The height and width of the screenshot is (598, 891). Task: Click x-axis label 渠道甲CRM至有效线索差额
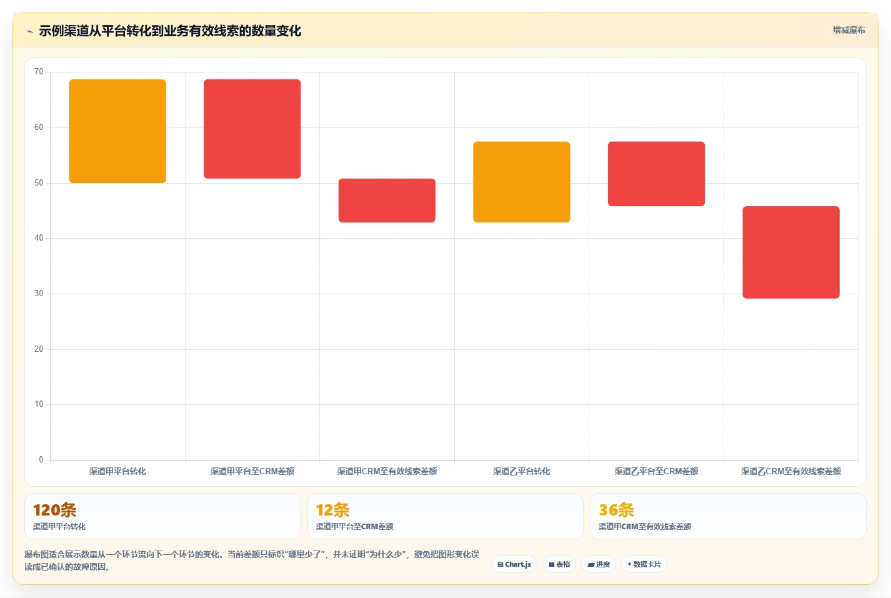click(x=387, y=471)
